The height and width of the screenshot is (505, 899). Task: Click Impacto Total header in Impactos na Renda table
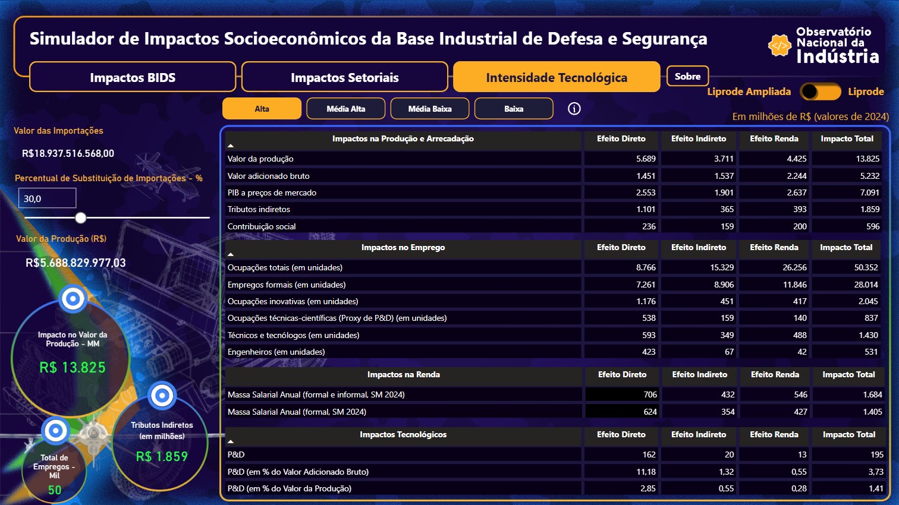point(848,374)
